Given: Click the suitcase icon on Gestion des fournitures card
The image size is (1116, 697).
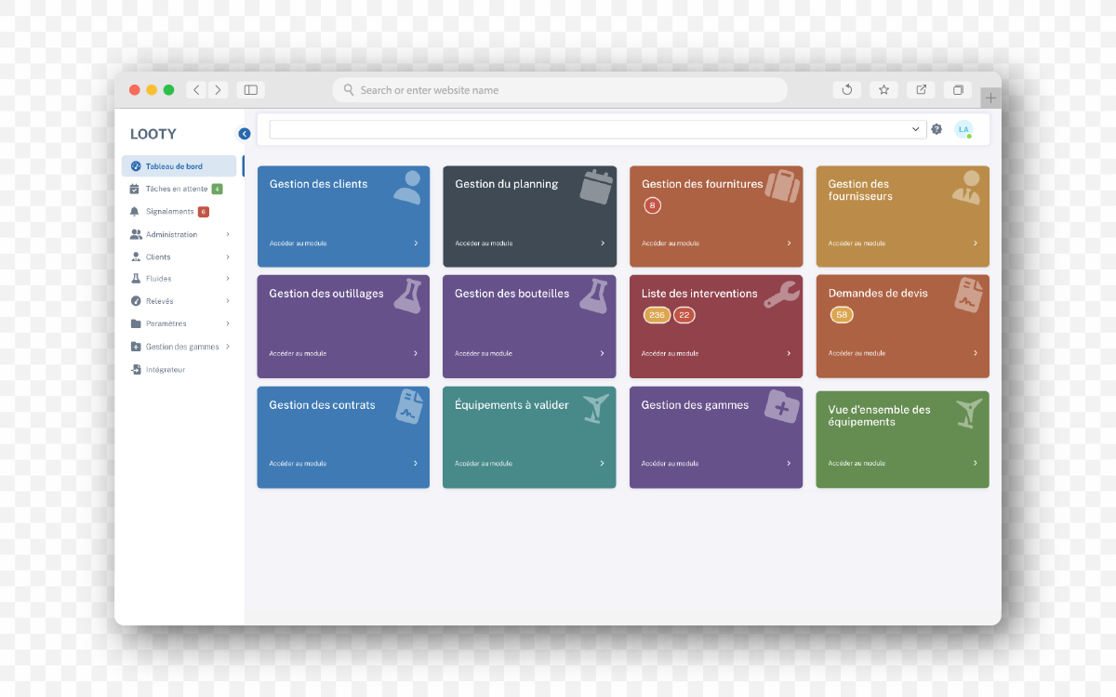Looking at the screenshot, I should (783, 186).
